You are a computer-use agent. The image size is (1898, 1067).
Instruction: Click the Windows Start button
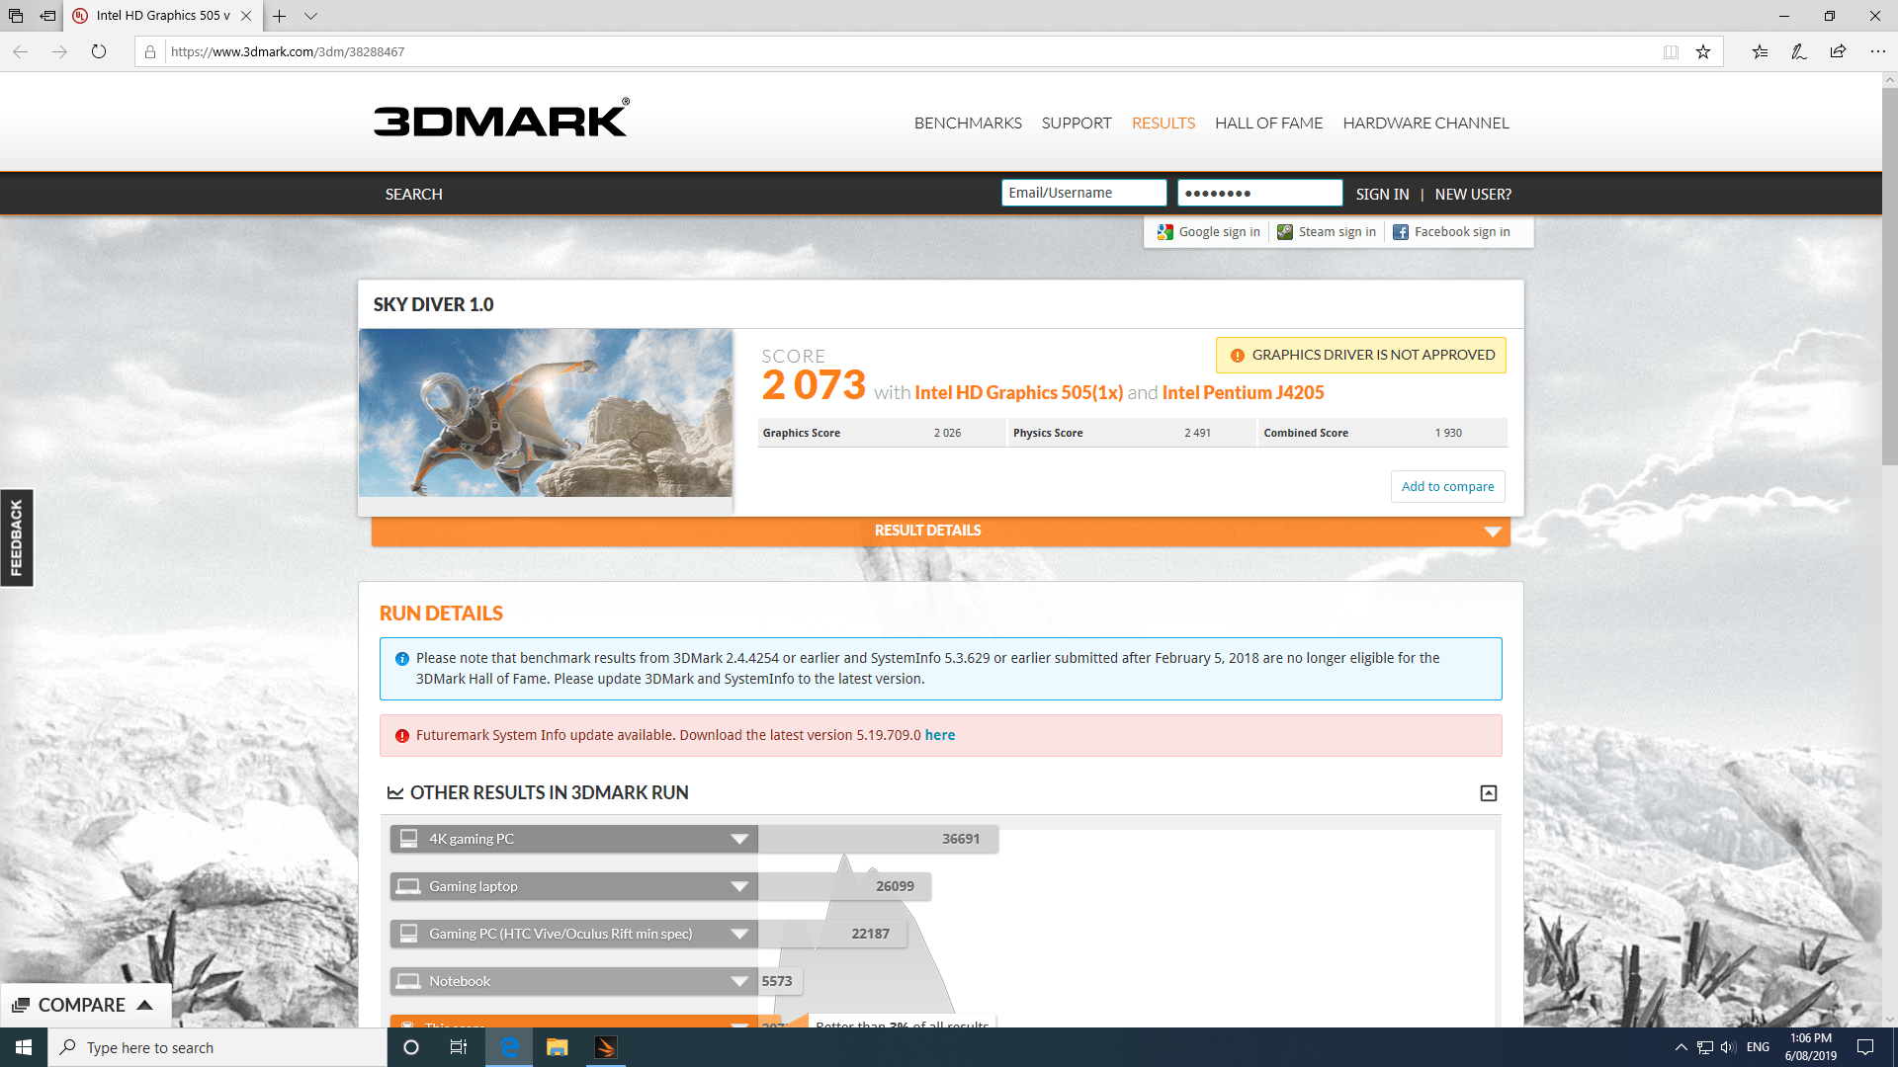(24, 1047)
